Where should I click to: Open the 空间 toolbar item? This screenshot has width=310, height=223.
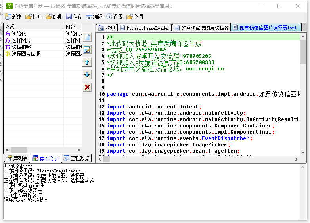click(135, 17)
